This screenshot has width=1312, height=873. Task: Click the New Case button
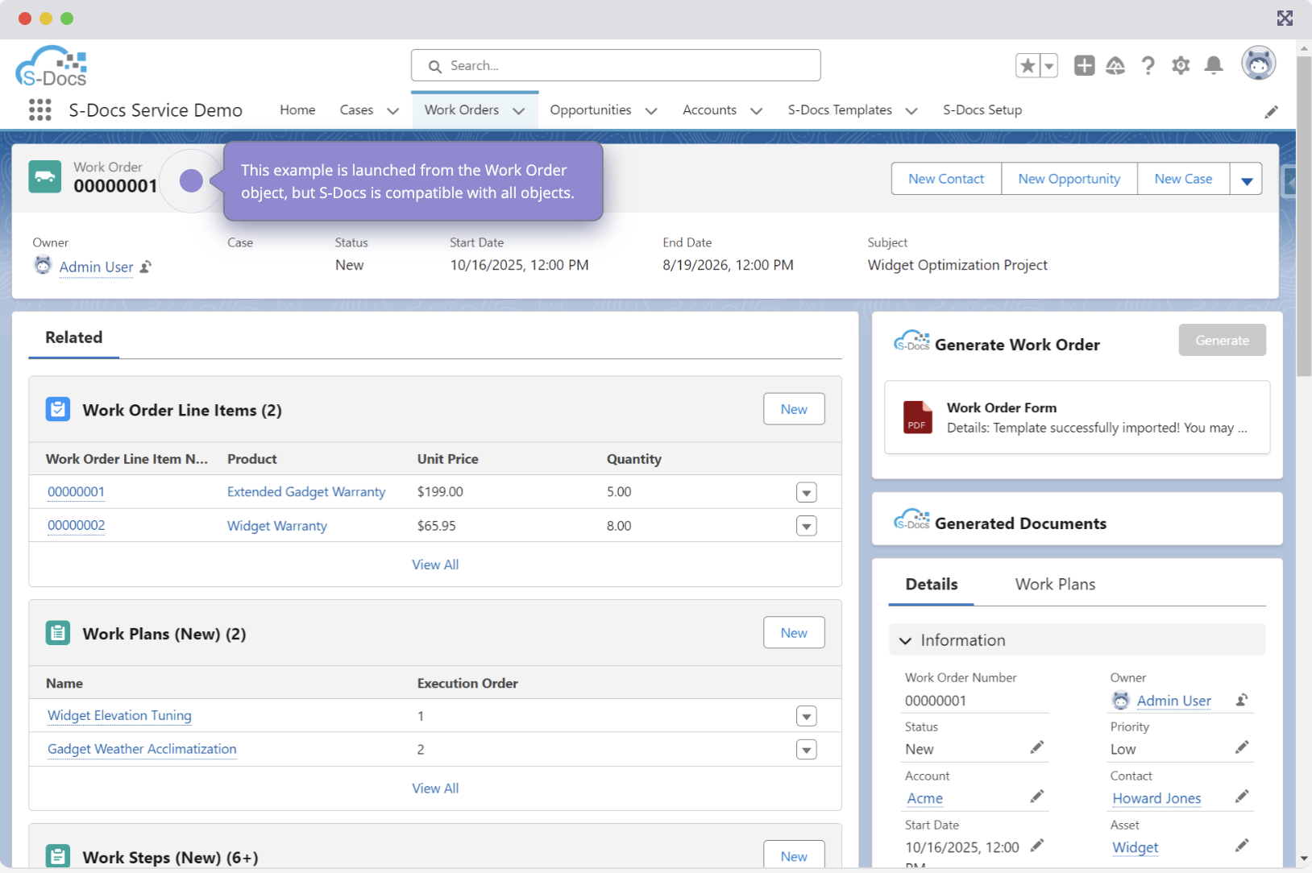tap(1183, 179)
